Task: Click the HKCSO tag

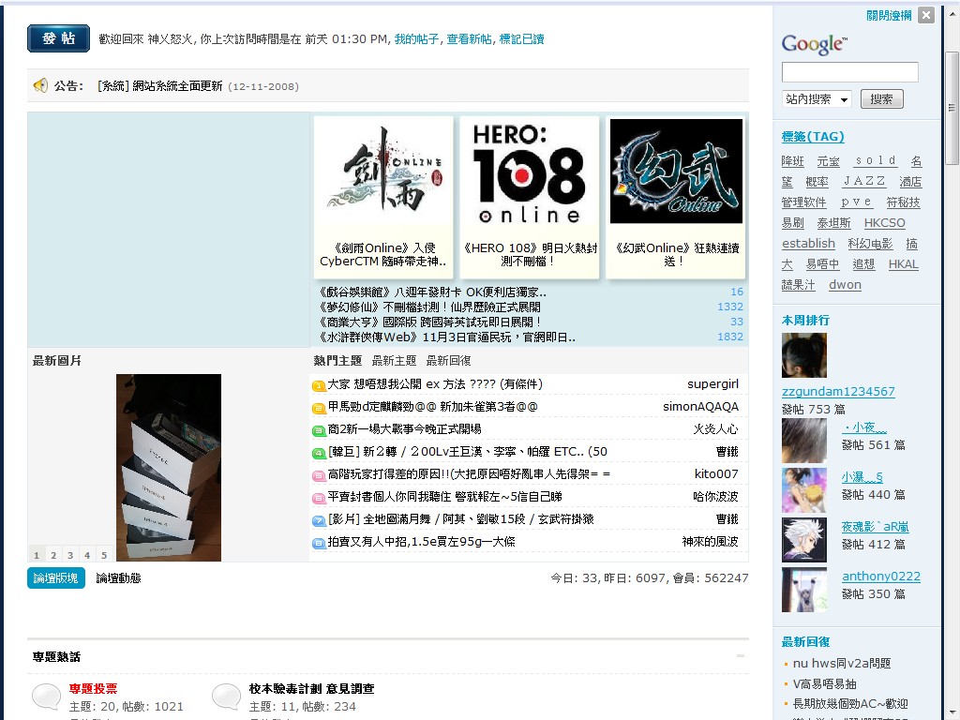Action: point(884,223)
